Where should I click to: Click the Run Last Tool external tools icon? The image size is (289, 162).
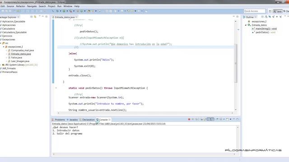[x=70, y=11]
